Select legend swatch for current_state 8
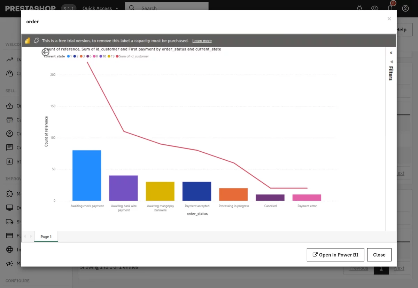418x288 pixels. [x=94, y=56]
